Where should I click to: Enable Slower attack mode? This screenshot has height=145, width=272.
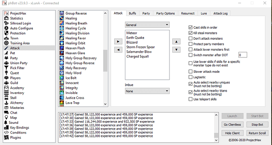click(x=190, y=72)
